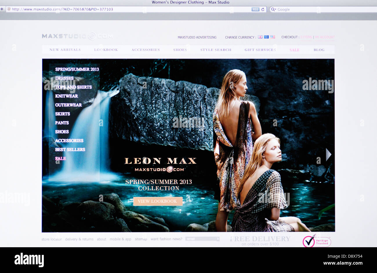
Task: Select the US flag currency
Action: [273, 37]
